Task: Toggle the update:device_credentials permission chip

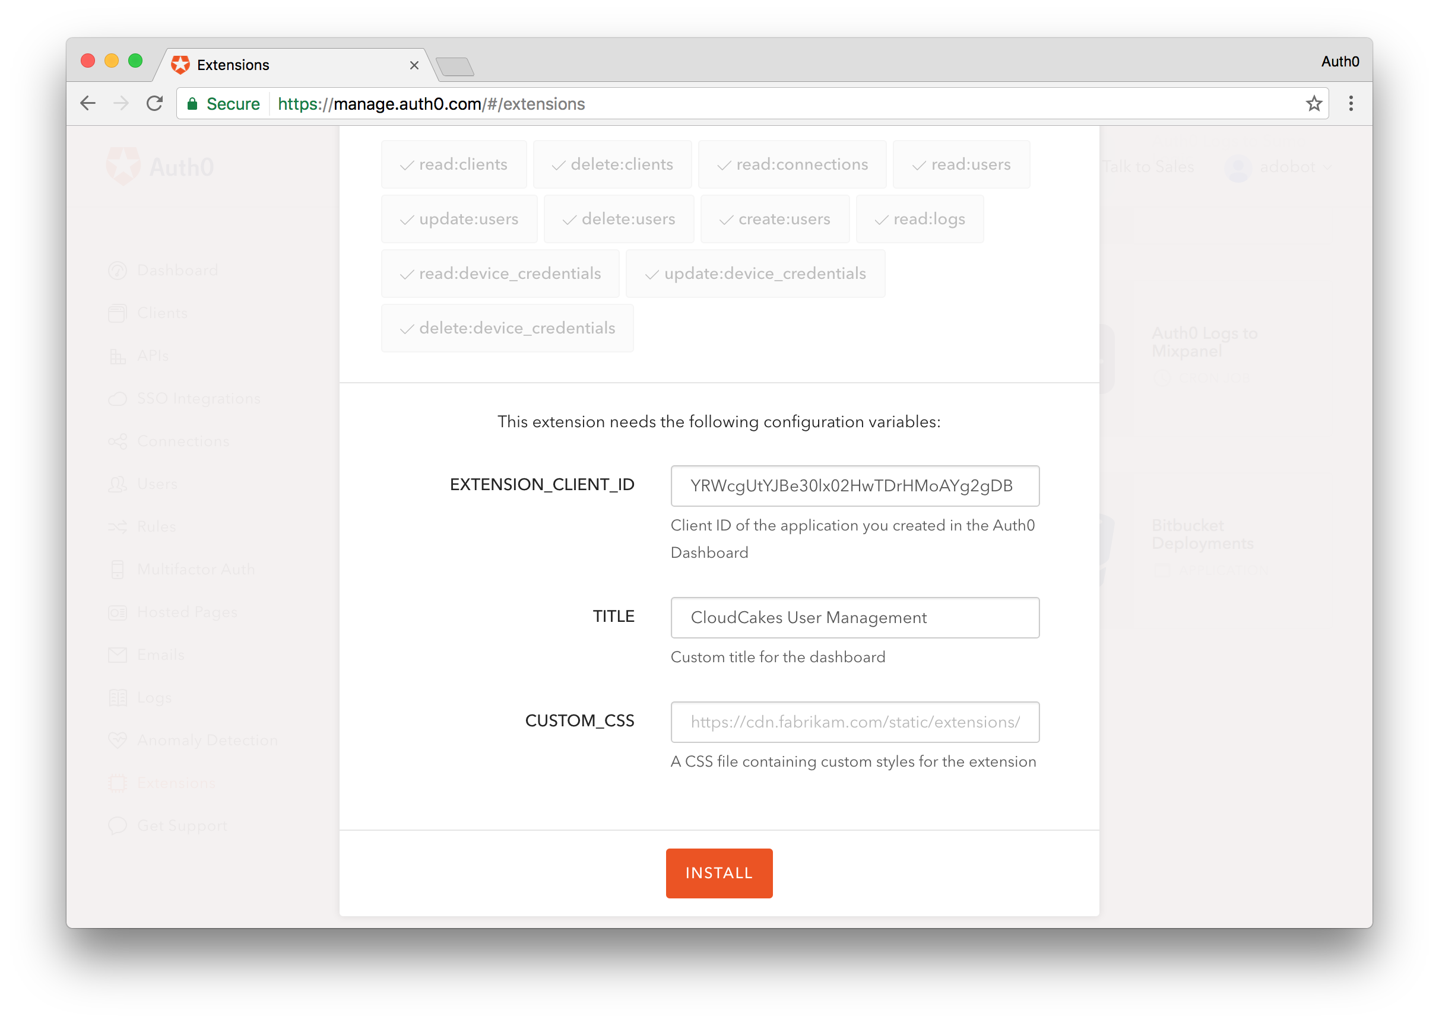Action: tap(755, 274)
